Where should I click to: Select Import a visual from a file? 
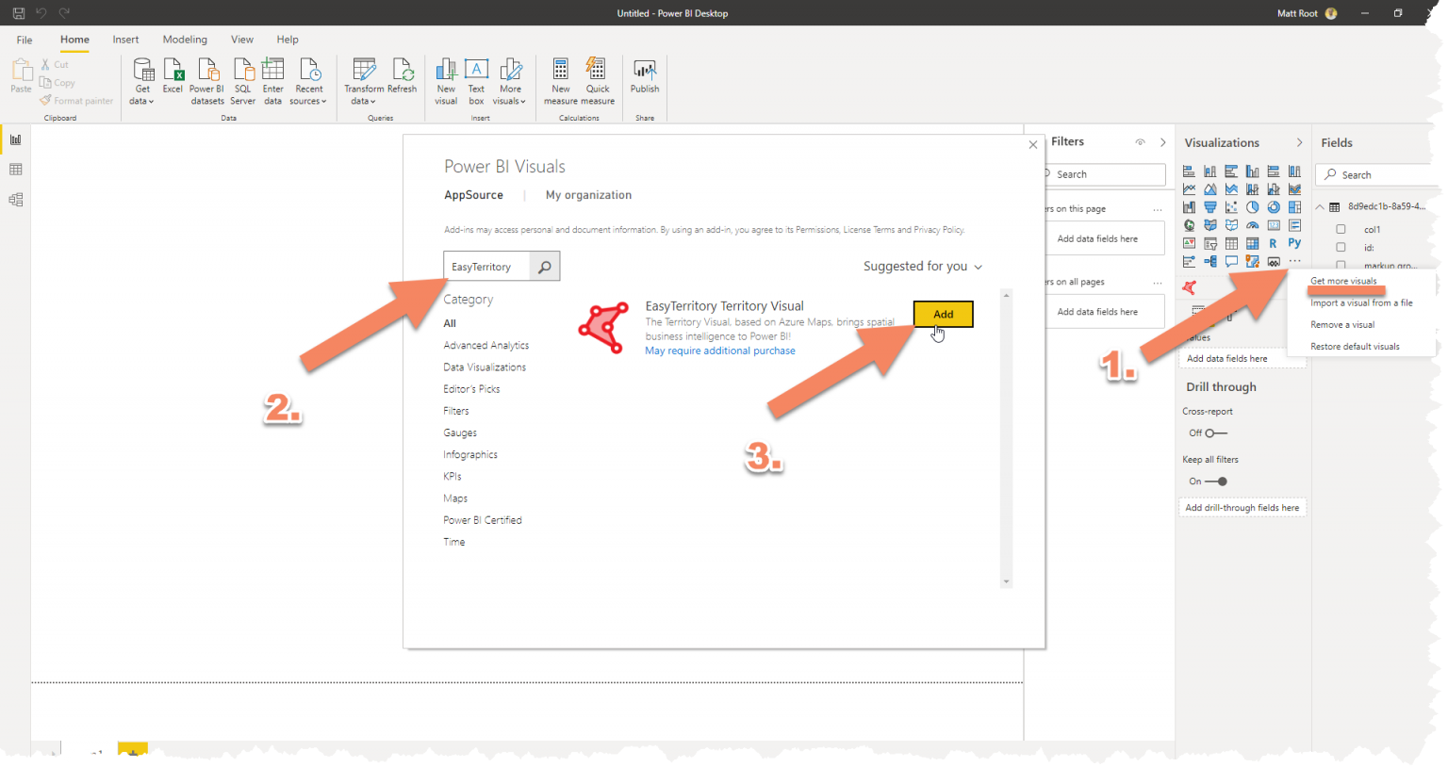pos(1361,302)
